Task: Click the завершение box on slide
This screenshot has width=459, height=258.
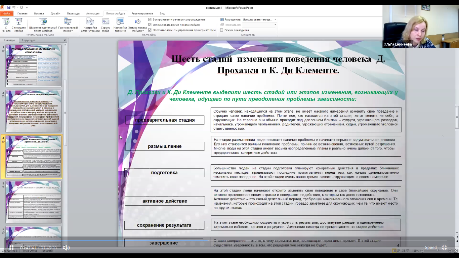Action: pyautogui.click(x=164, y=243)
